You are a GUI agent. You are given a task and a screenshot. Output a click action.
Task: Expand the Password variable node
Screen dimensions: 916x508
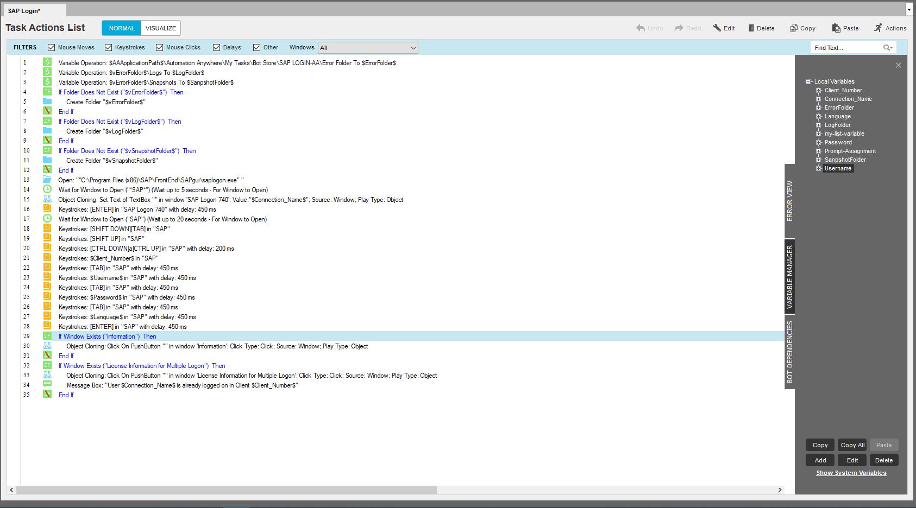(819, 143)
